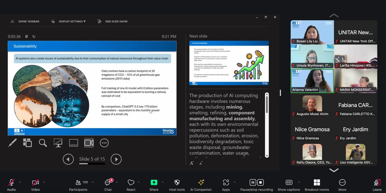Open the Chat panel
This screenshot has width=386, height=193.
[108, 185]
